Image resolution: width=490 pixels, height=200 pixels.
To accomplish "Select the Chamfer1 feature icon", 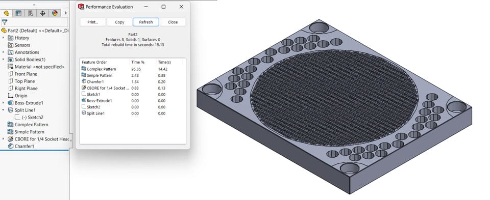I will [x=10, y=146].
